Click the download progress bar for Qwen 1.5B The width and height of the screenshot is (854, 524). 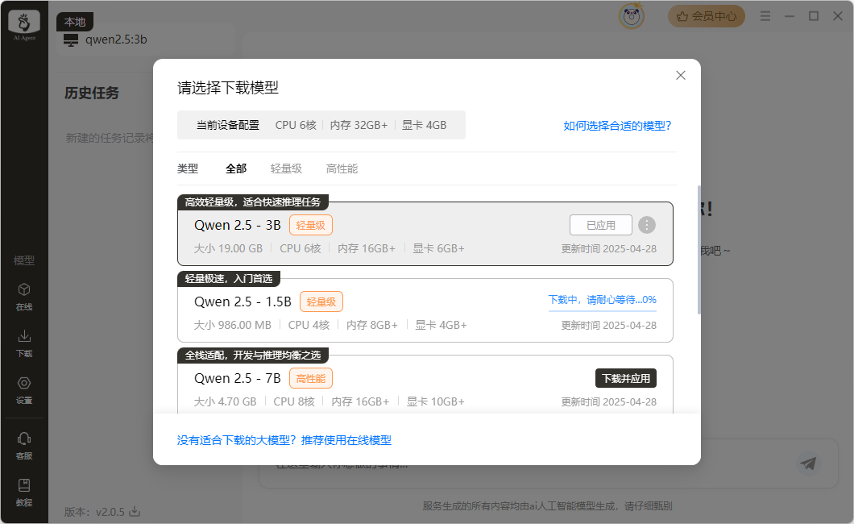(603, 311)
